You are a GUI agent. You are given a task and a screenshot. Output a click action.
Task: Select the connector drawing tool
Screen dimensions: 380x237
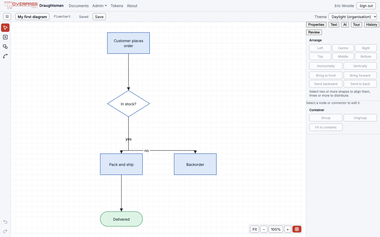(5, 56)
